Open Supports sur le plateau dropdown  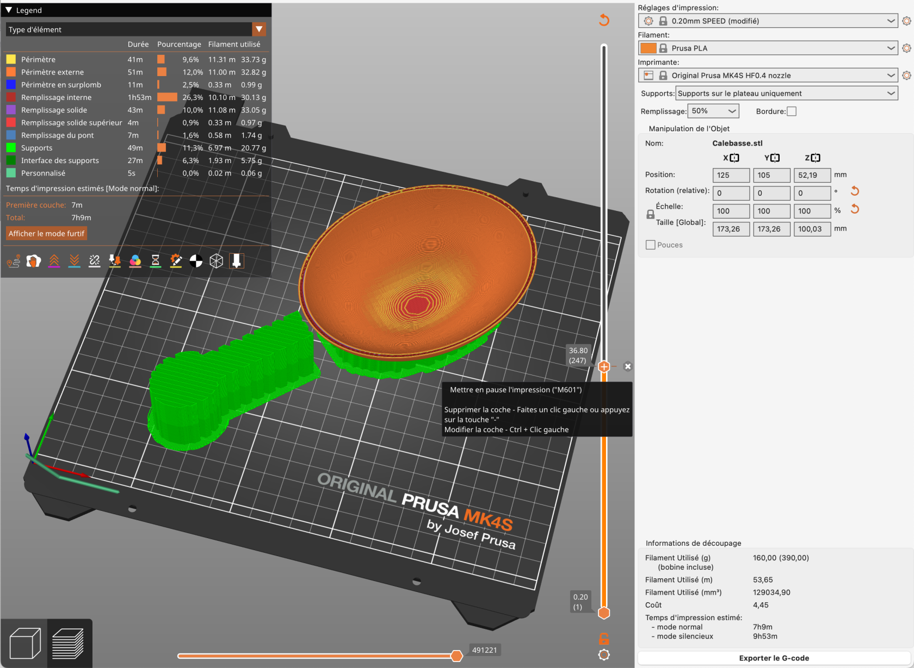click(787, 93)
